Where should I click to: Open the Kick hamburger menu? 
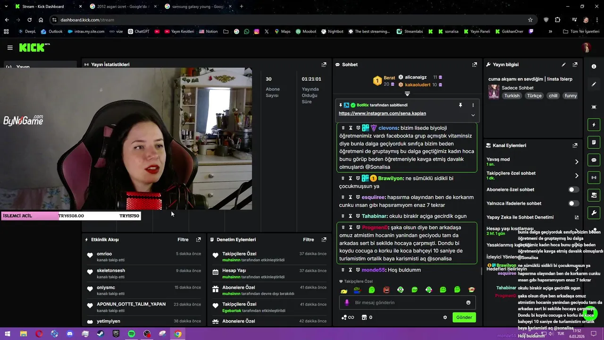10,48
